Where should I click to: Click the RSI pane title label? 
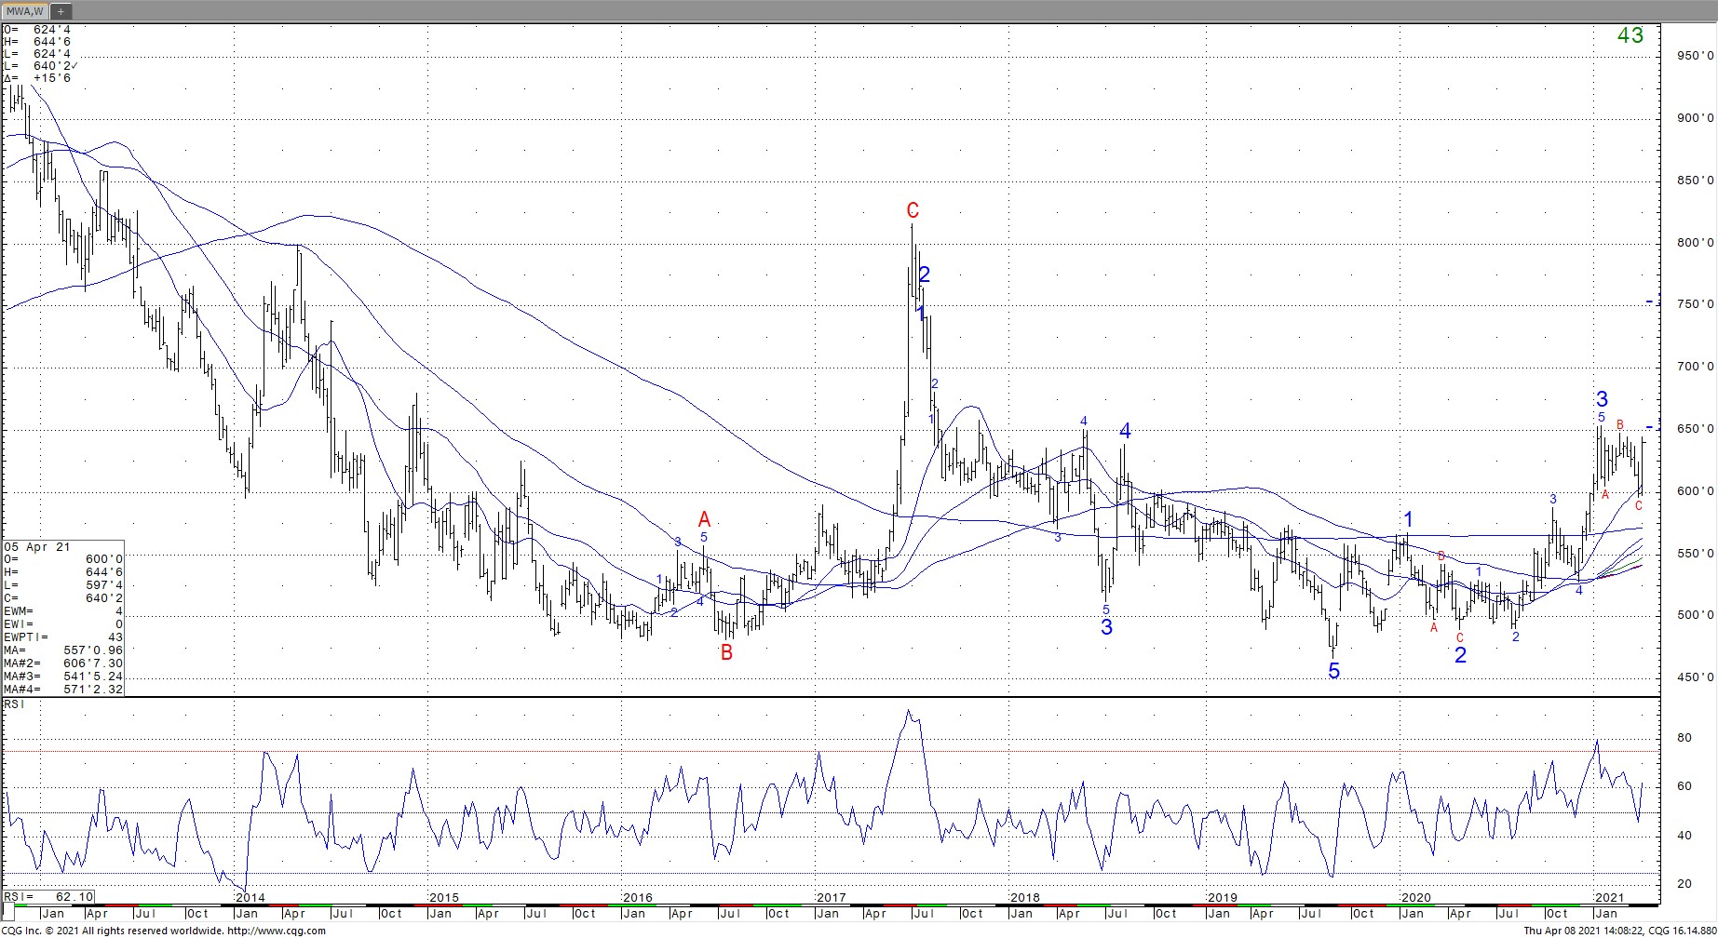point(14,704)
